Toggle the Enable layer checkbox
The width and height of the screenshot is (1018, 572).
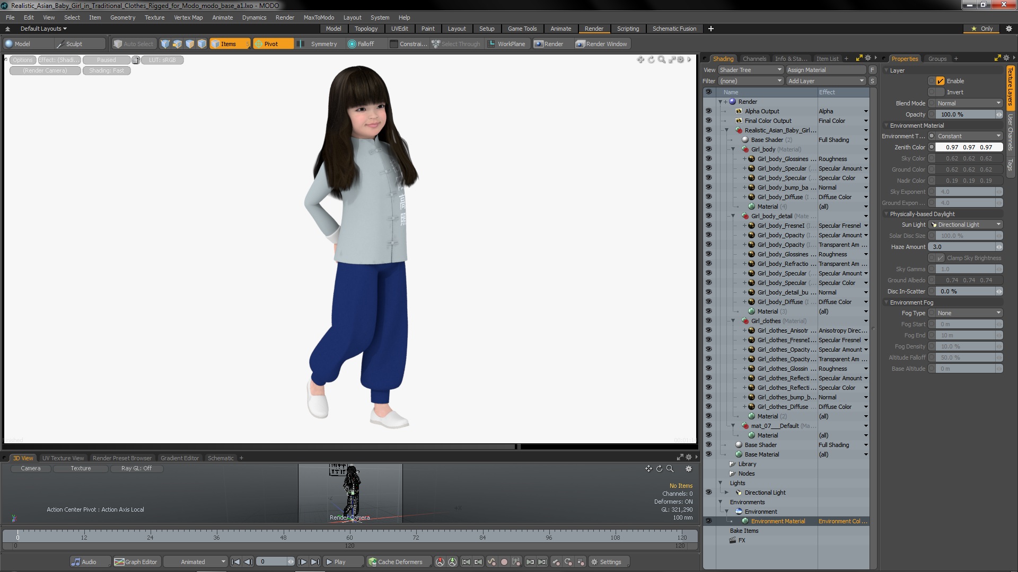pos(941,81)
